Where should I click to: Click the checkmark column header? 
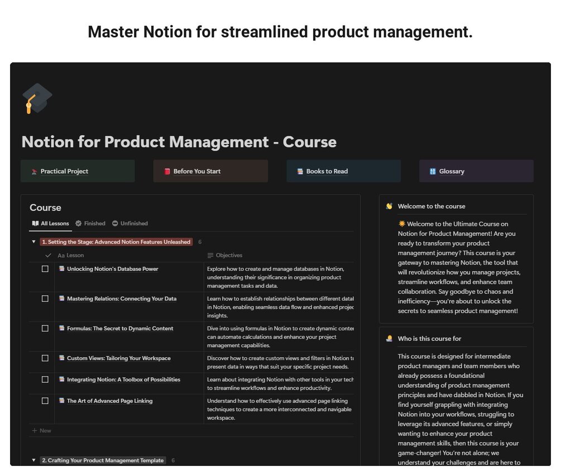49,256
